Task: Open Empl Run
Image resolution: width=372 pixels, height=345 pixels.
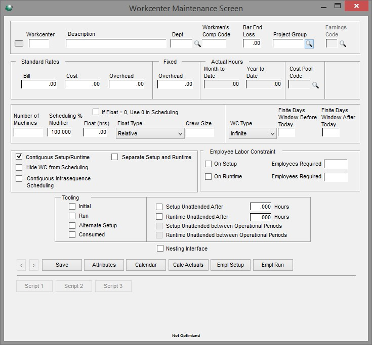Action: click(x=273, y=265)
